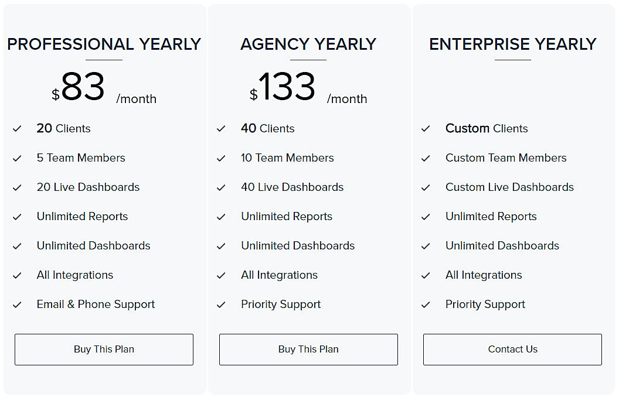Click the checkmark next to All Integrations in Professional plan
Screen dimensions: 619x397
click(18, 275)
